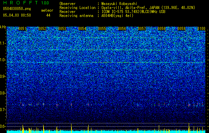Image resolution: width=209 pixels, height=133 pixels.
Task: Click the ICOM IC-575 receiver text
Action: point(133,12)
